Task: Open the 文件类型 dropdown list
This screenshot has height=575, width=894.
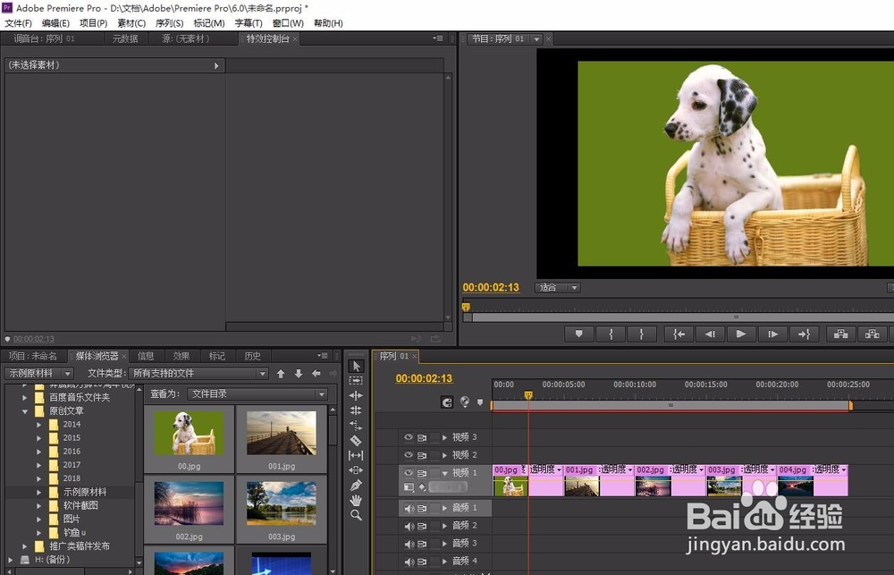Action: pyautogui.click(x=198, y=373)
